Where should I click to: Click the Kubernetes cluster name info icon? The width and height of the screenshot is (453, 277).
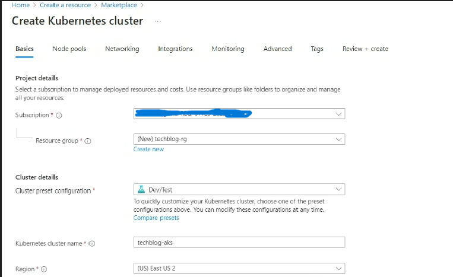click(x=92, y=244)
